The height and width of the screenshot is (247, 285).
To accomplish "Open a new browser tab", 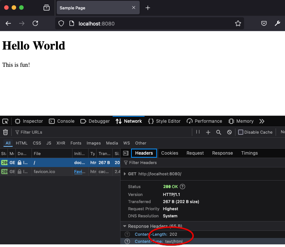I will click(148, 8).
